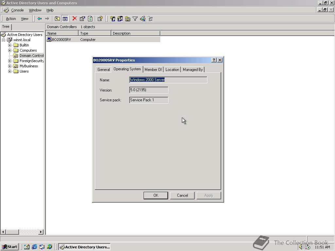The height and width of the screenshot is (251, 335).
Task: Click Active Directory Users taskbar button
Action: pyautogui.click(x=84, y=247)
